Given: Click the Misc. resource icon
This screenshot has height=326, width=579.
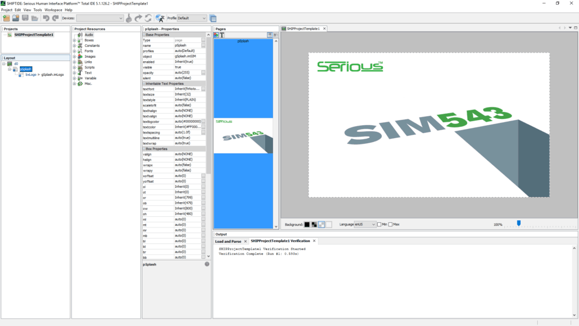Looking at the screenshot, I should pyautogui.click(x=80, y=84).
